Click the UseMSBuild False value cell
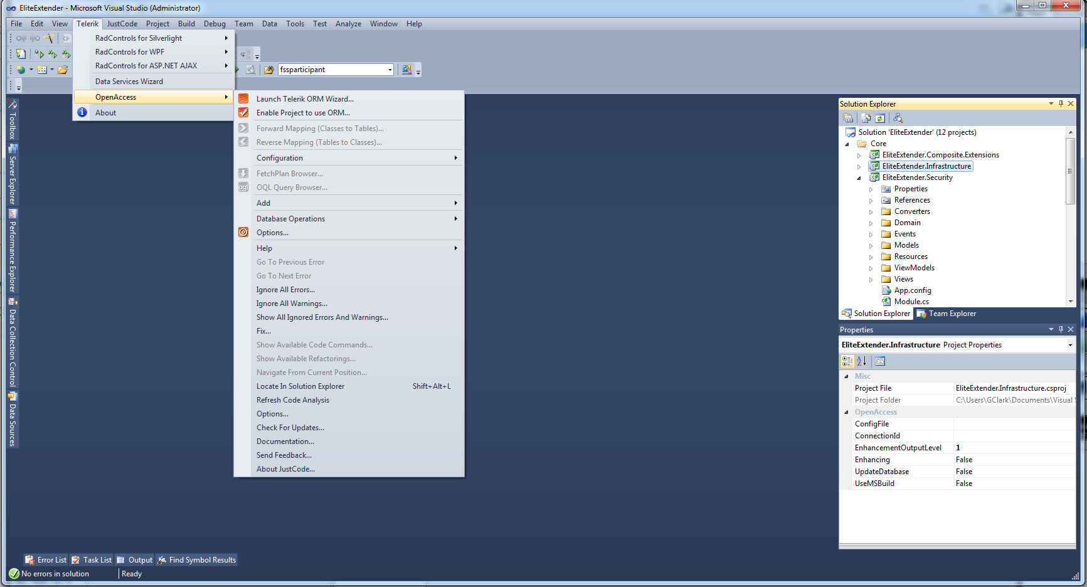 (x=1014, y=484)
